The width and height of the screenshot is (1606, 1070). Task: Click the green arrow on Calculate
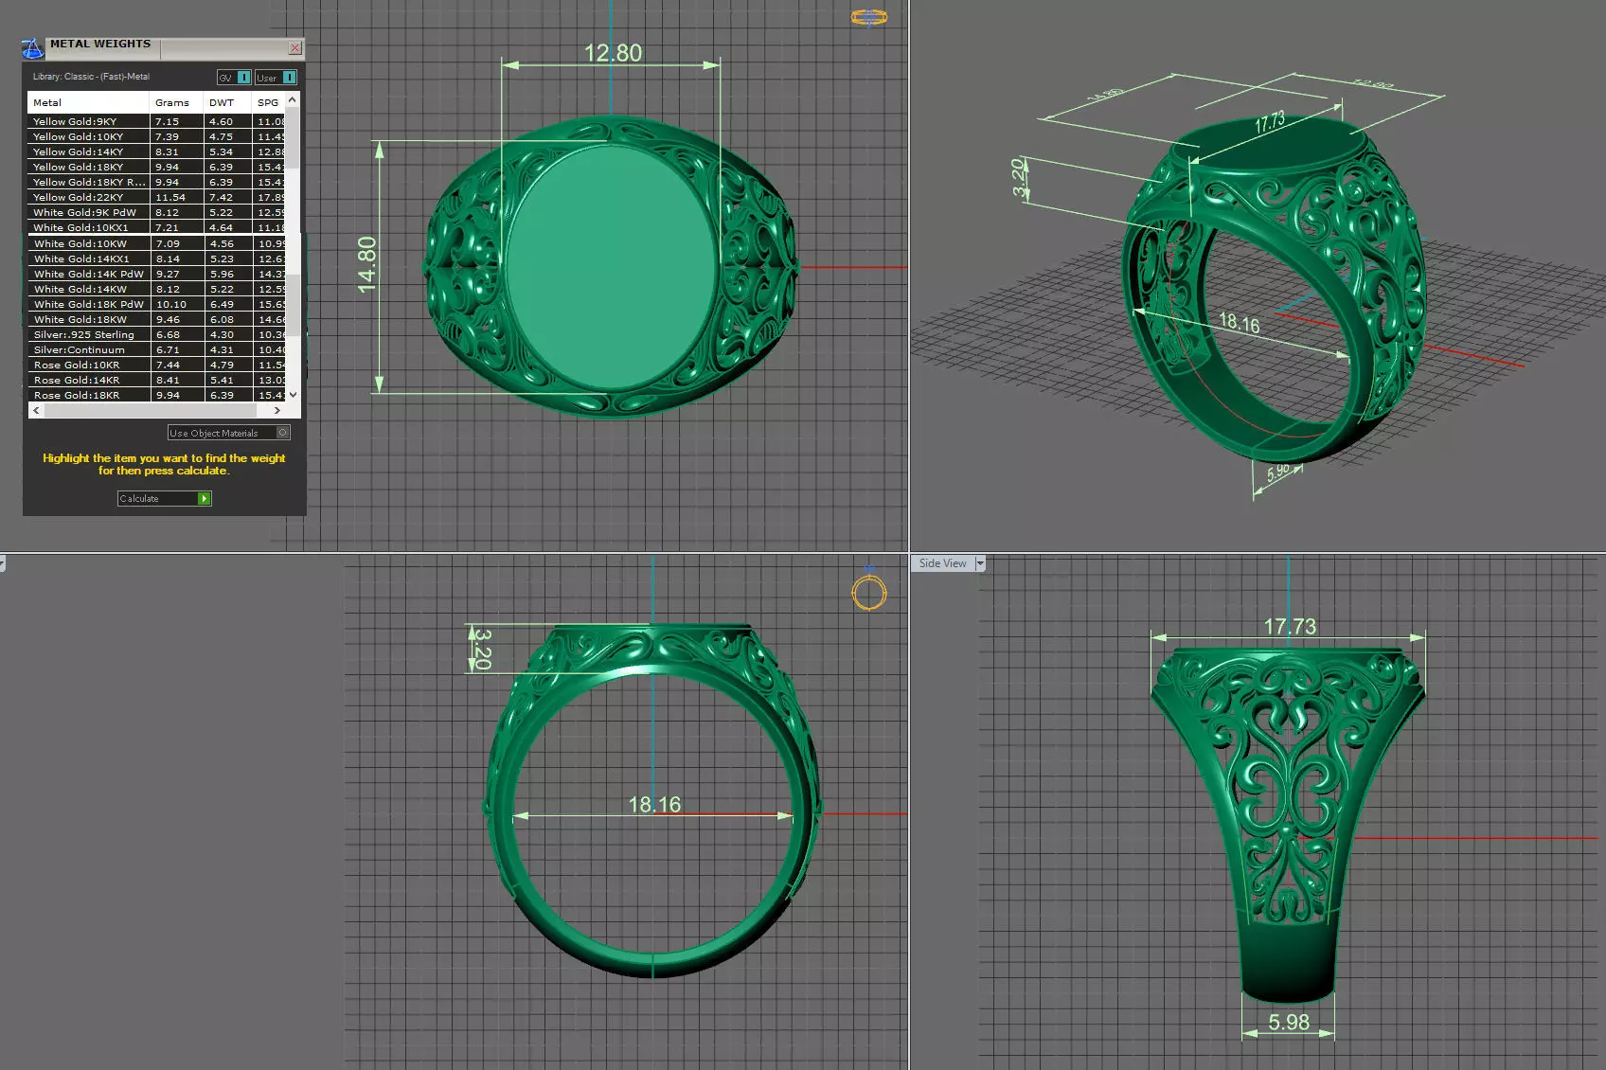(204, 499)
